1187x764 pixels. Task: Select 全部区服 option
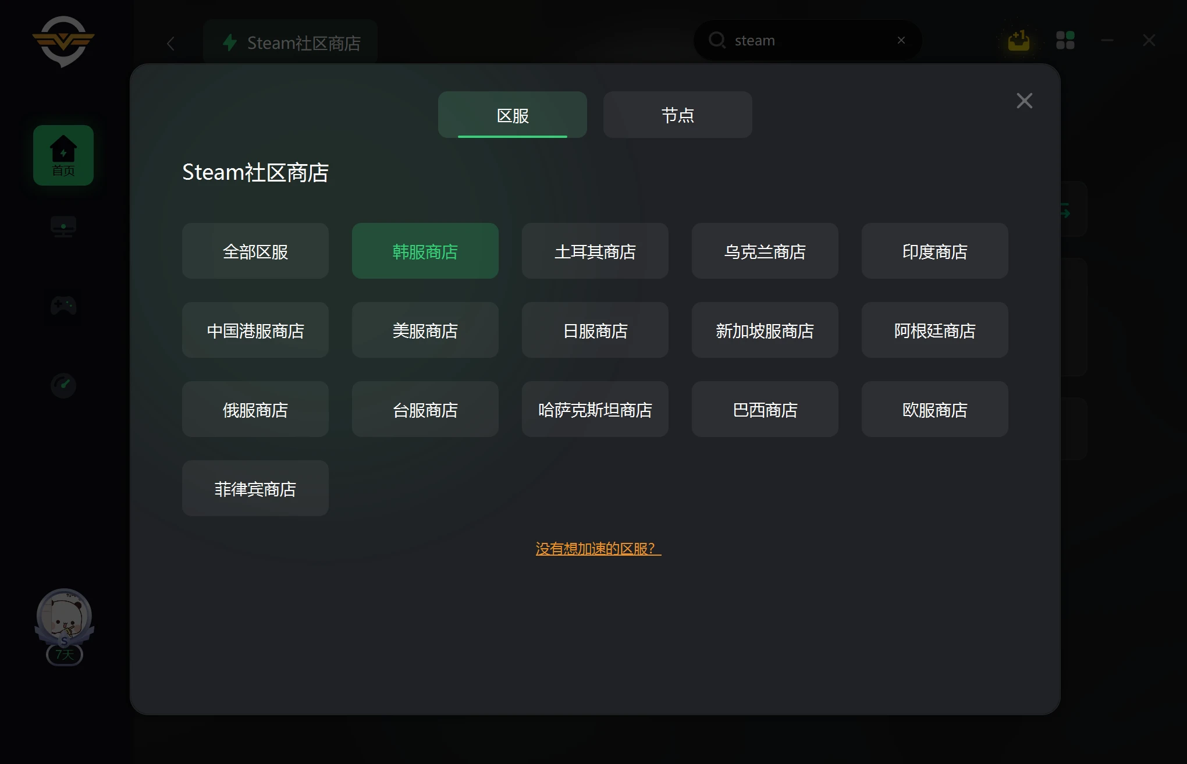click(255, 251)
